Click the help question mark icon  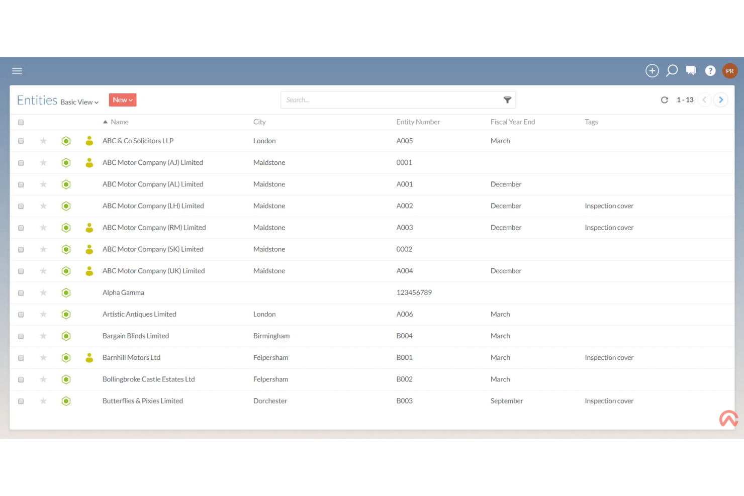pos(710,70)
